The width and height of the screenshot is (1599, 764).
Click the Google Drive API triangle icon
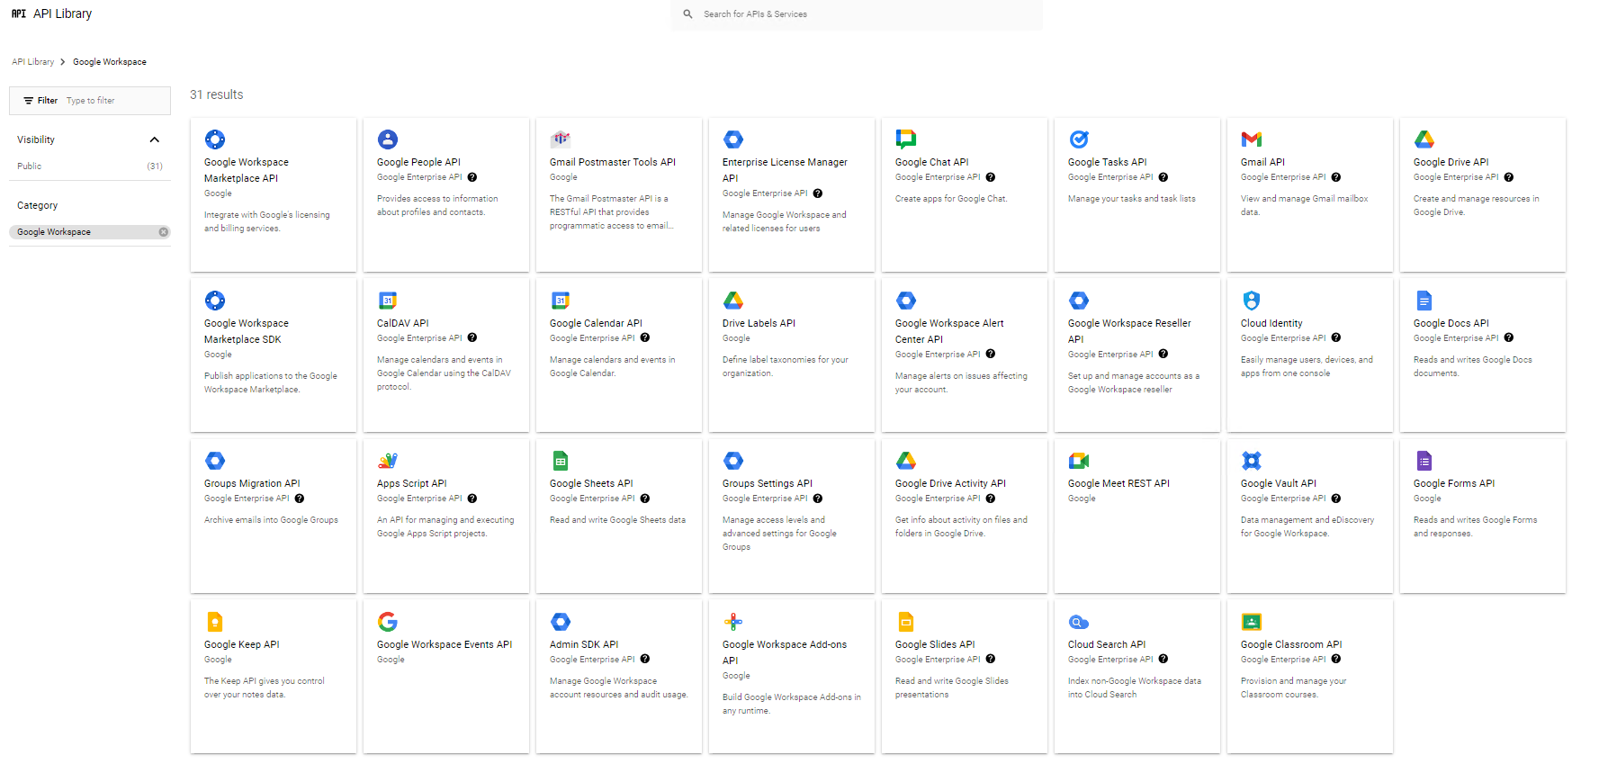(1424, 139)
